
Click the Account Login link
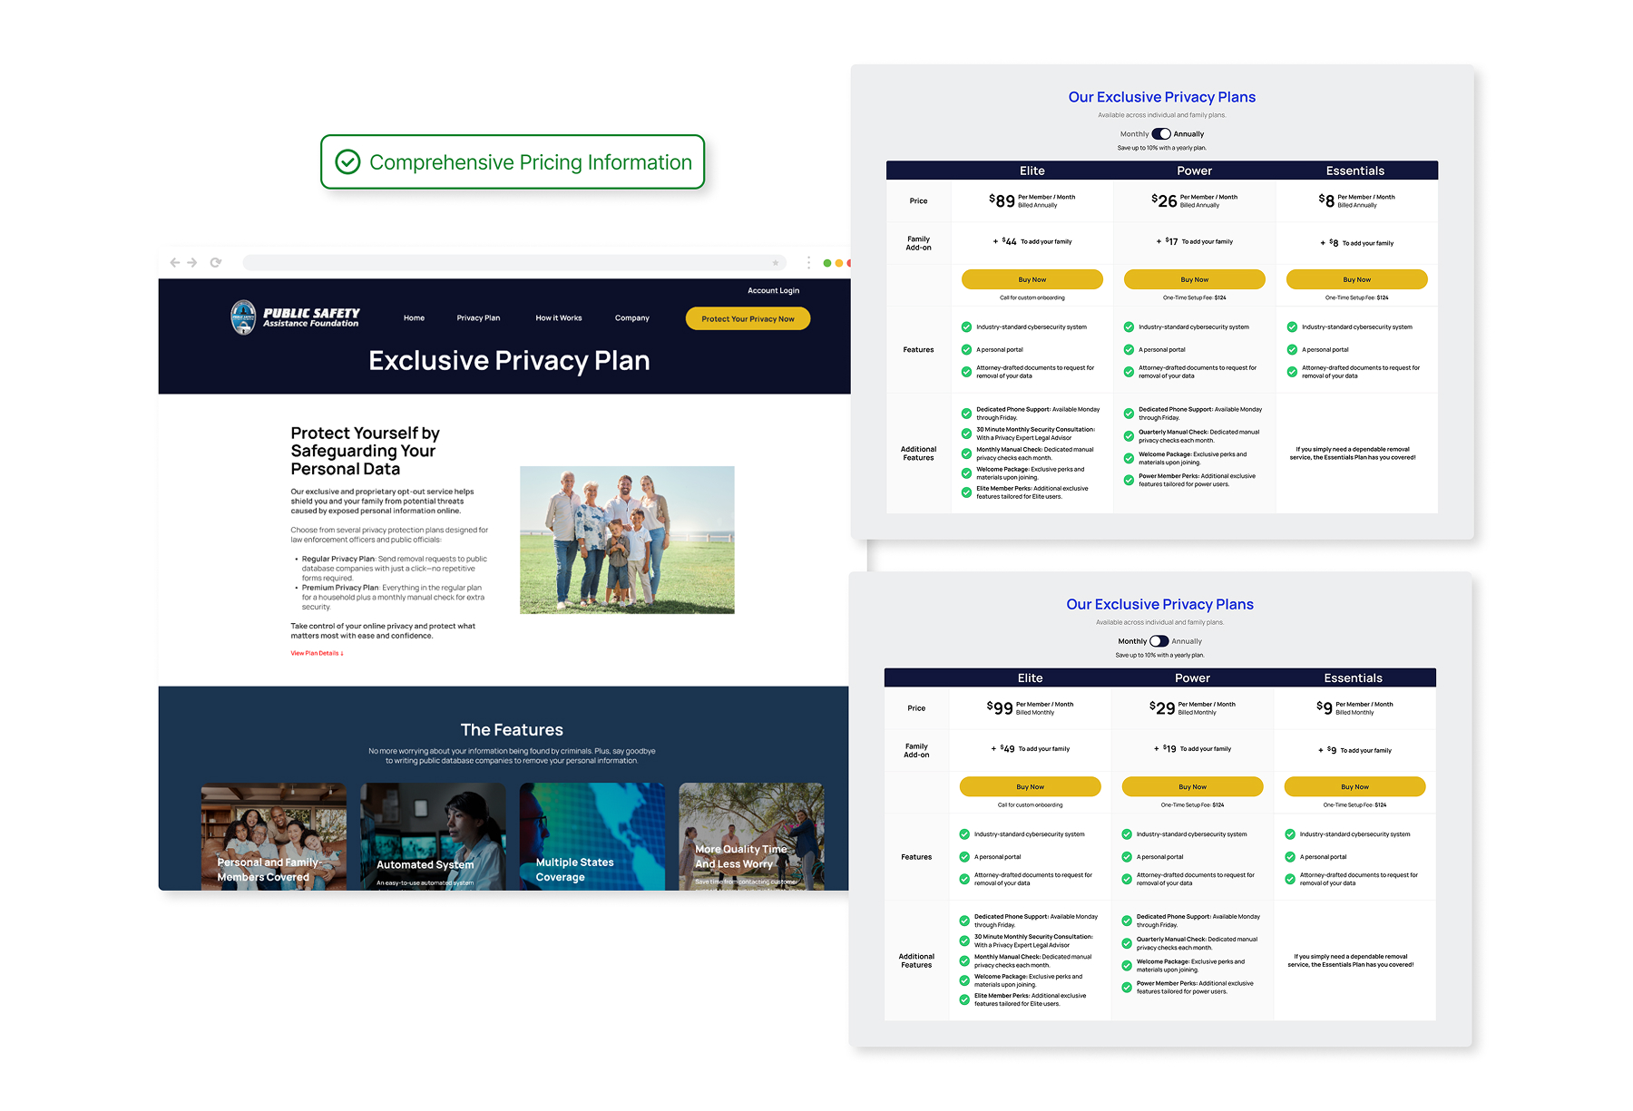pyautogui.click(x=773, y=291)
